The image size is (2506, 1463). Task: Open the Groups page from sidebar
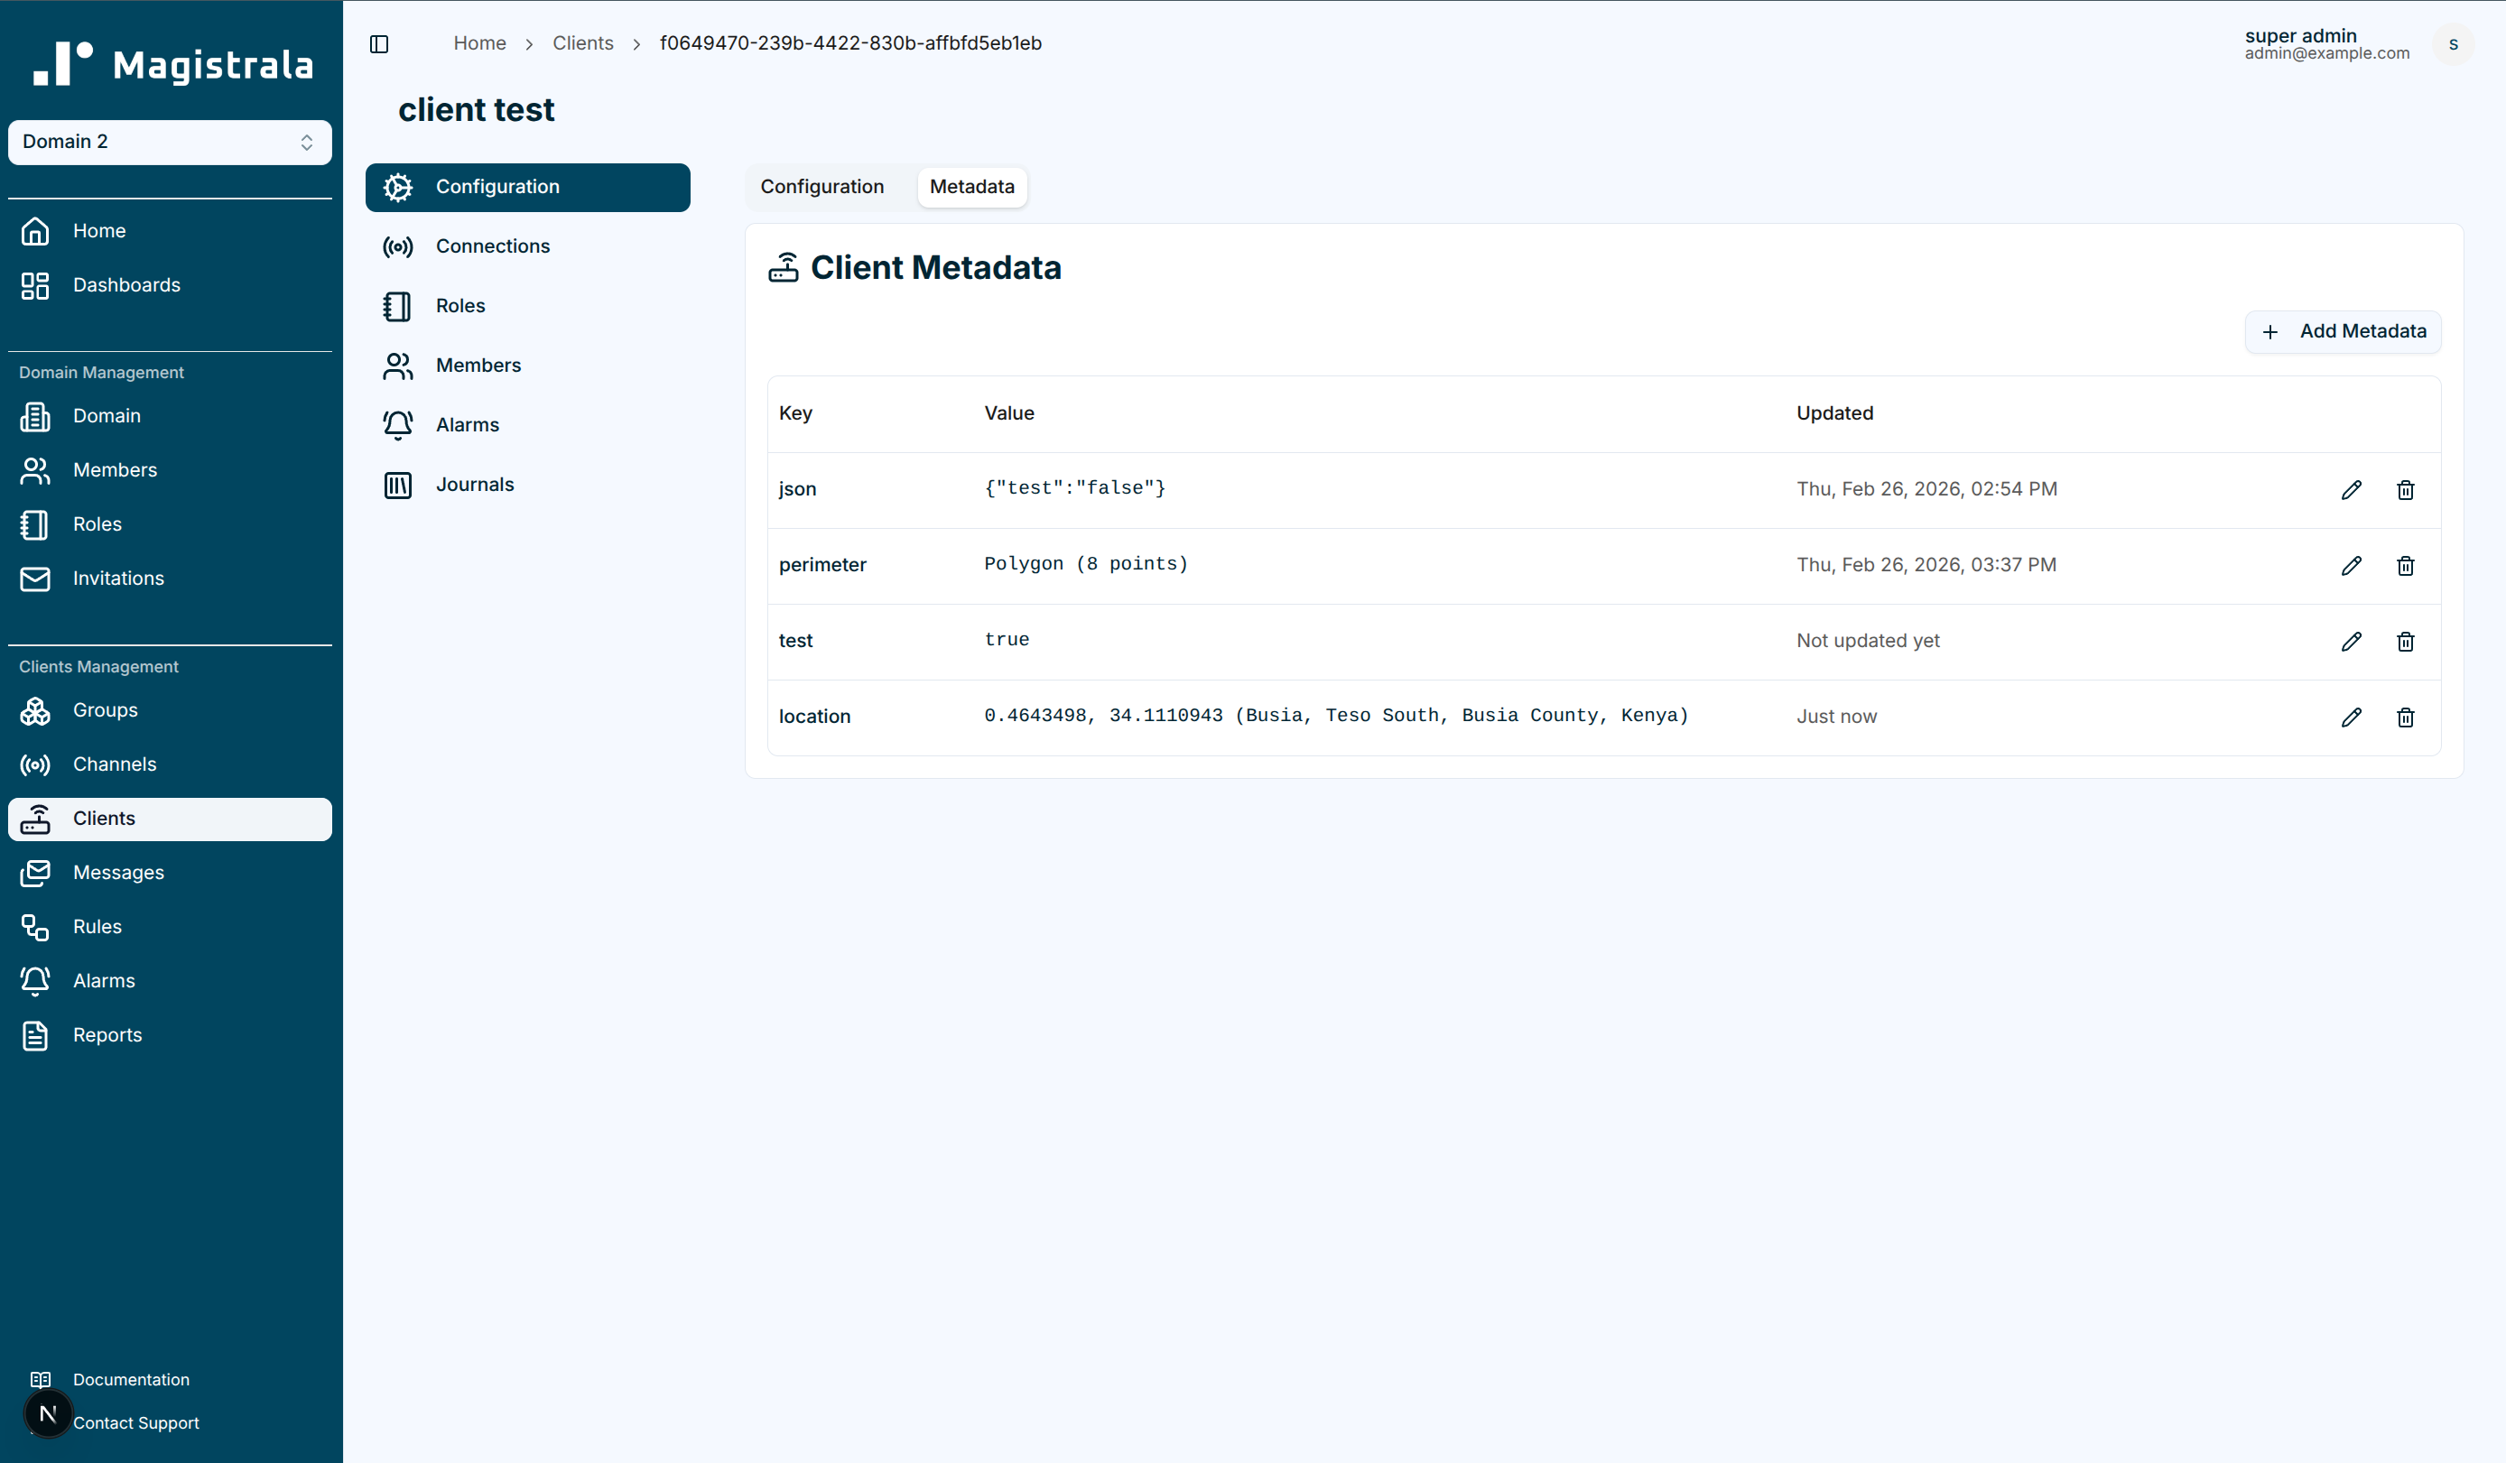point(105,710)
